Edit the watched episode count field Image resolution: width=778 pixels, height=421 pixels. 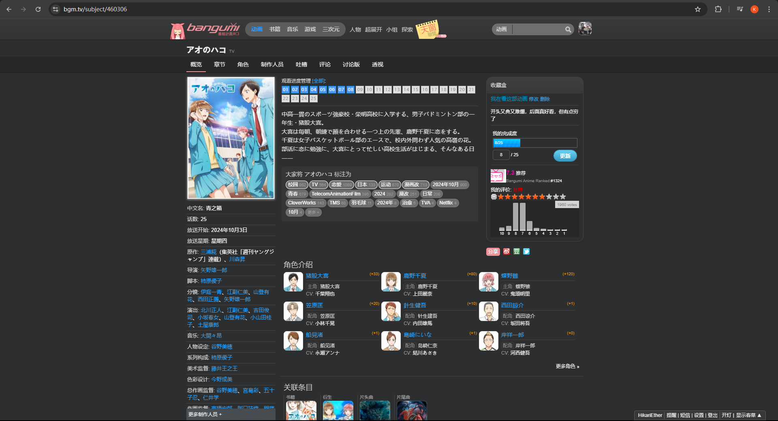501,155
